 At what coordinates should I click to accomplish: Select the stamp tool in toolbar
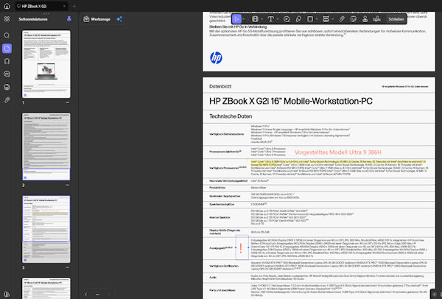coord(365,19)
